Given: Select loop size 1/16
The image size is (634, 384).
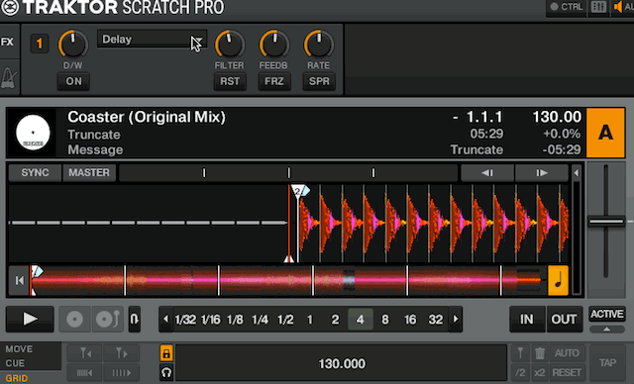Looking at the screenshot, I should click(x=211, y=320).
